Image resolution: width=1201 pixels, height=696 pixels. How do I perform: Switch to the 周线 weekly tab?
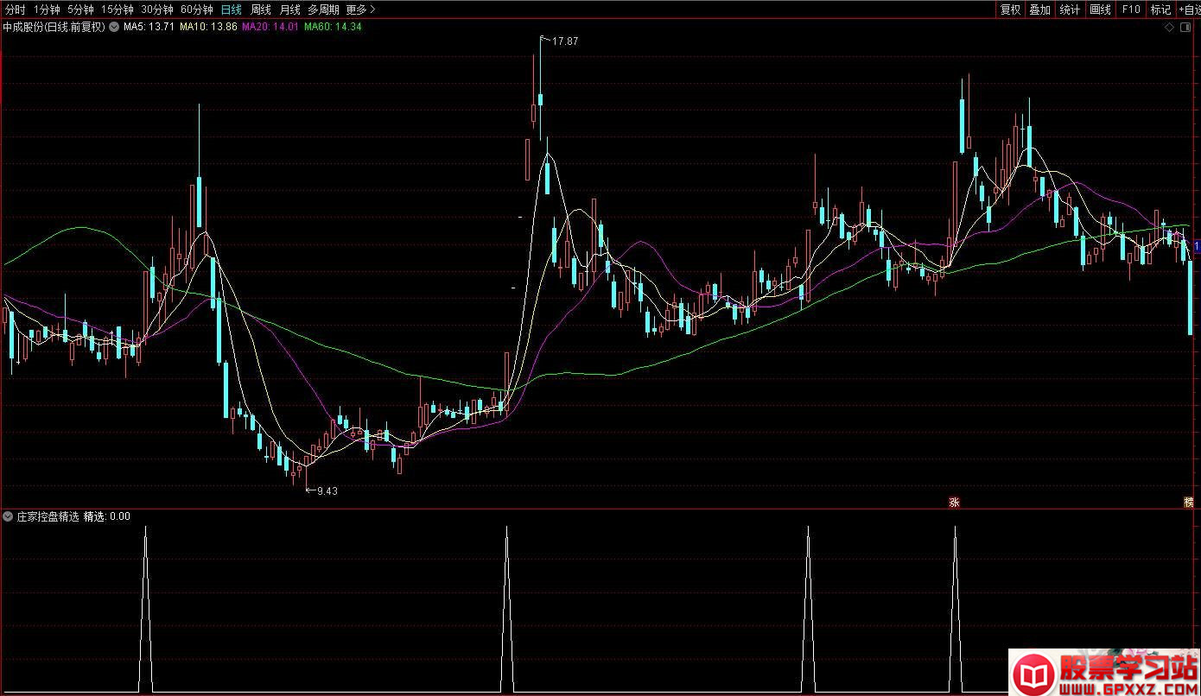260,9
